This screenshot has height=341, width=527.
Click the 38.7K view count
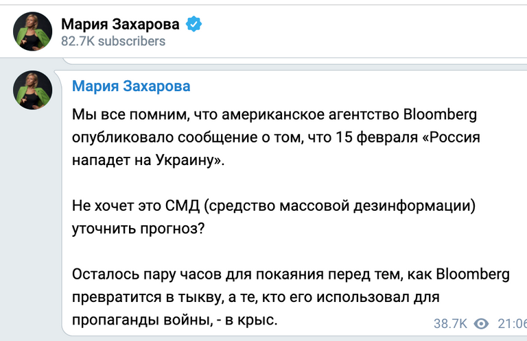click(450, 324)
